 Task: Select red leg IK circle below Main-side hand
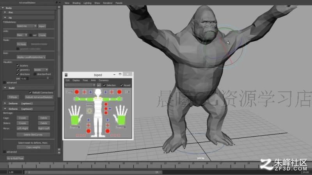[x=89, y=131]
